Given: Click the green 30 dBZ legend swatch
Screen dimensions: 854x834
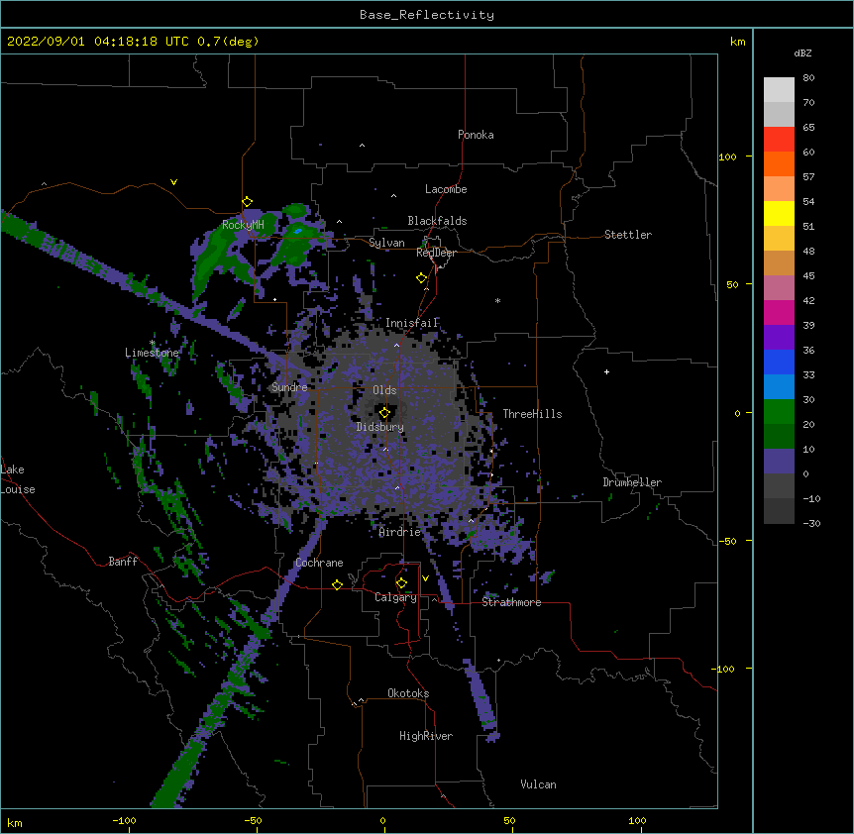Looking at the screenshot, I should point(779,412).
